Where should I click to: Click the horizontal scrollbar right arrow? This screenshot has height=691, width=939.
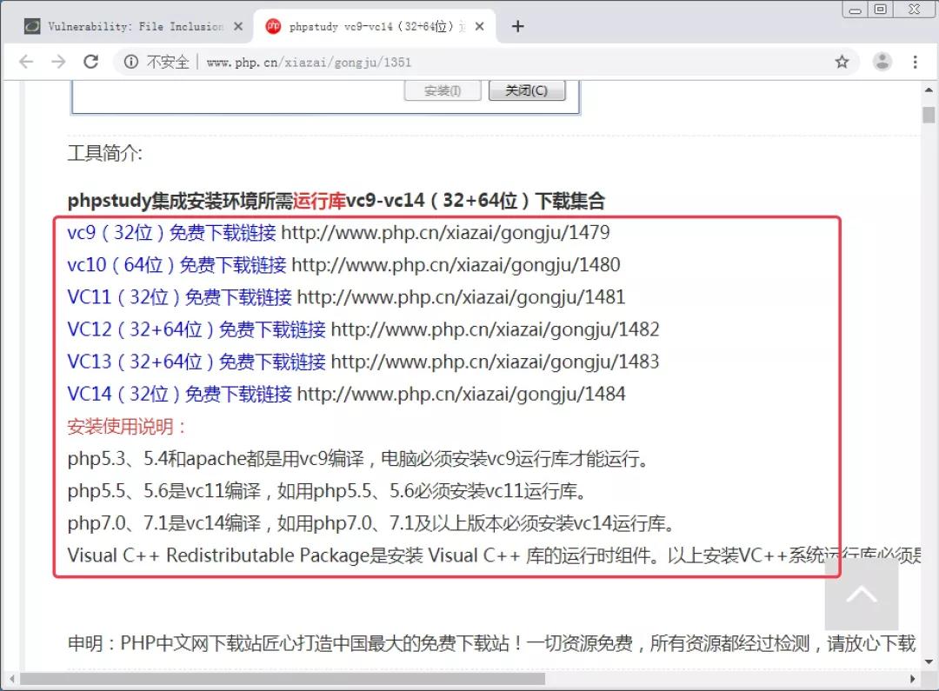point(912,679)
